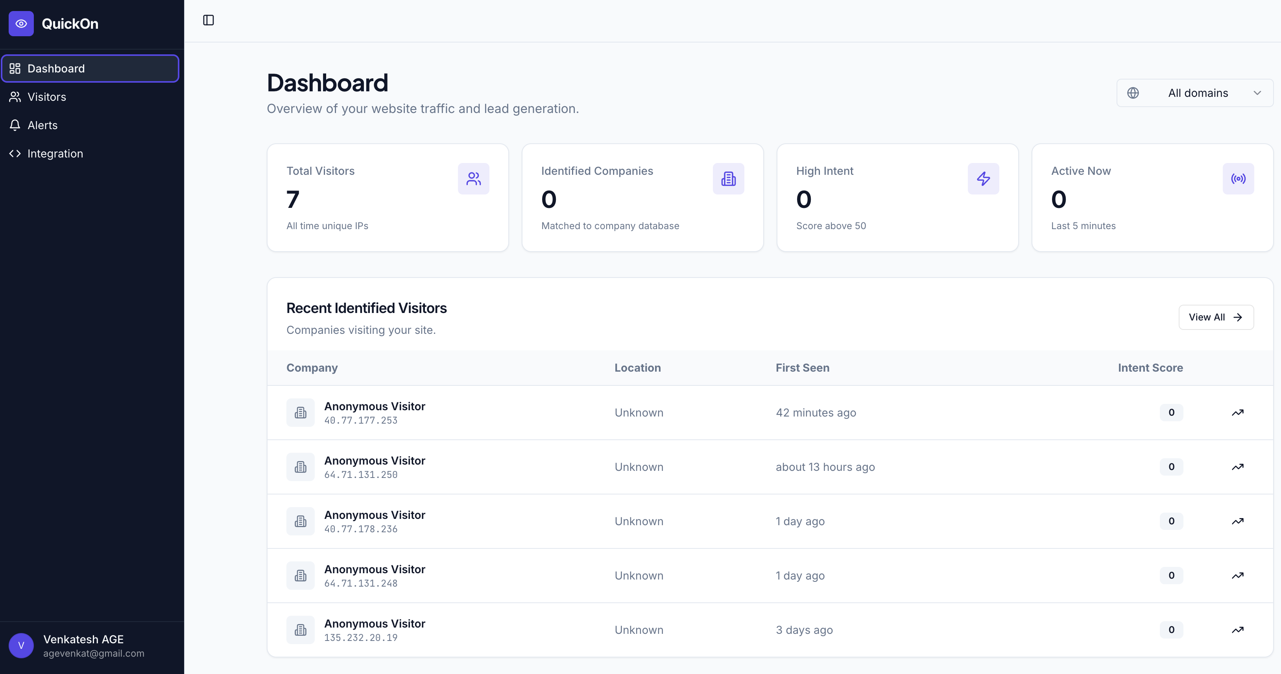Click the Venkatesh AGE profile avatar

pos(21,645)
